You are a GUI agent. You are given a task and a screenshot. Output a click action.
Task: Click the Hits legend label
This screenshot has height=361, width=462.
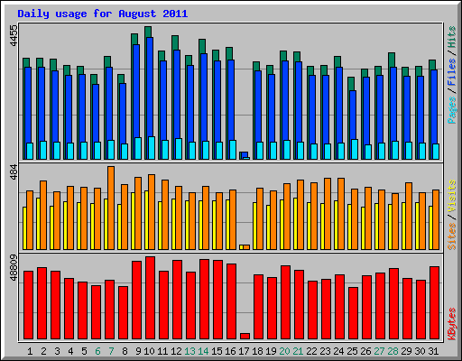click(452, 37)
